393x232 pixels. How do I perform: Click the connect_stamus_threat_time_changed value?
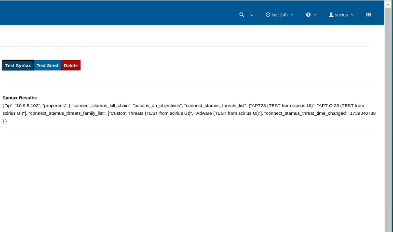tap(363, 113)
